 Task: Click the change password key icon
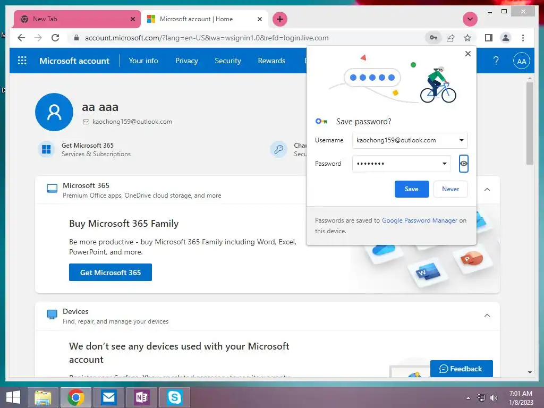tap(278, 149)
